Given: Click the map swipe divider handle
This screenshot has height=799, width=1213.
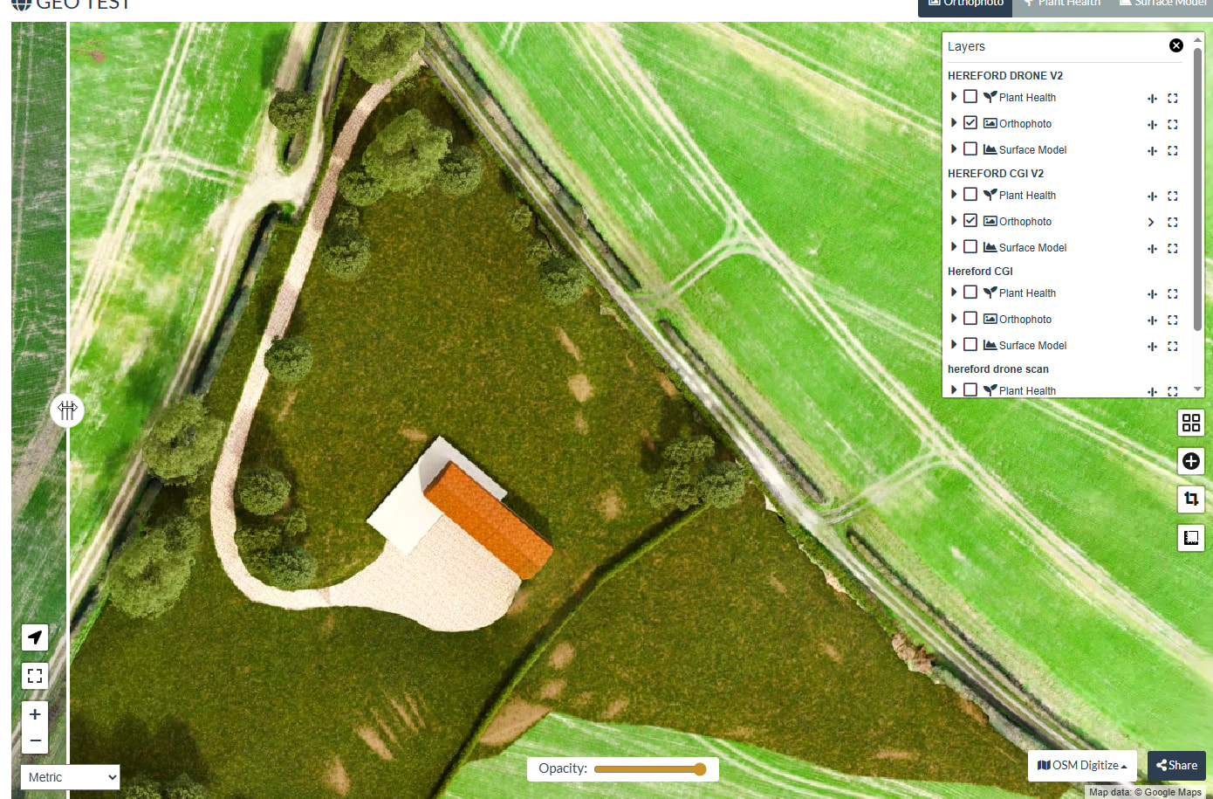Looking at the screenshot, I should (x=67, y=410).
